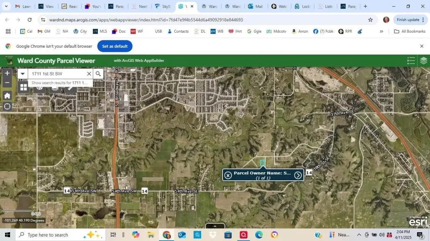Focus the map address search field
Viewport: 430px width, 241px height.
click(x=58, y=74)
